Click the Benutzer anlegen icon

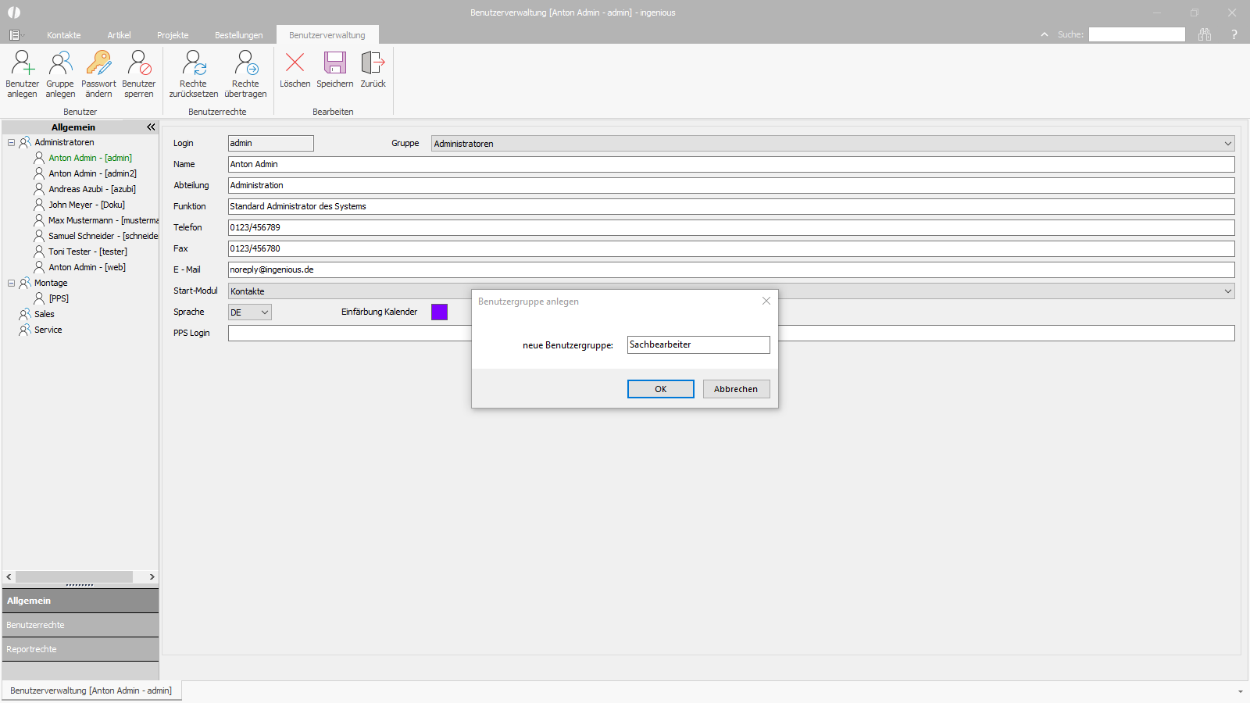[x=22, y=62]
